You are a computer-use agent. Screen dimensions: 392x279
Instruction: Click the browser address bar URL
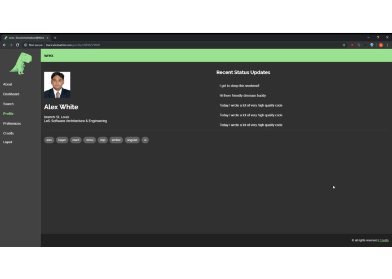73,45
